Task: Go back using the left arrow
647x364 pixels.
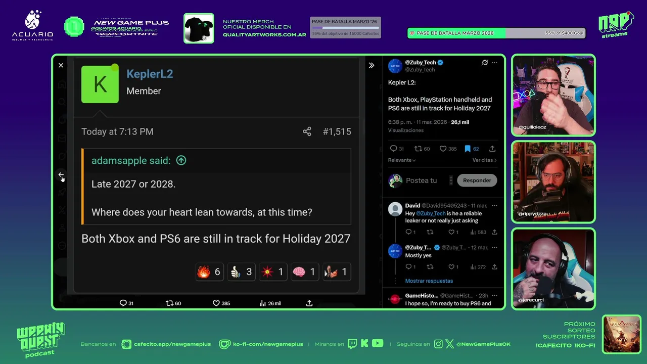Action: click(x=61, y=175)
